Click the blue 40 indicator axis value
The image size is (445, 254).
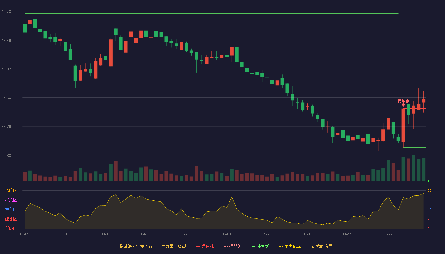point(429,210)
